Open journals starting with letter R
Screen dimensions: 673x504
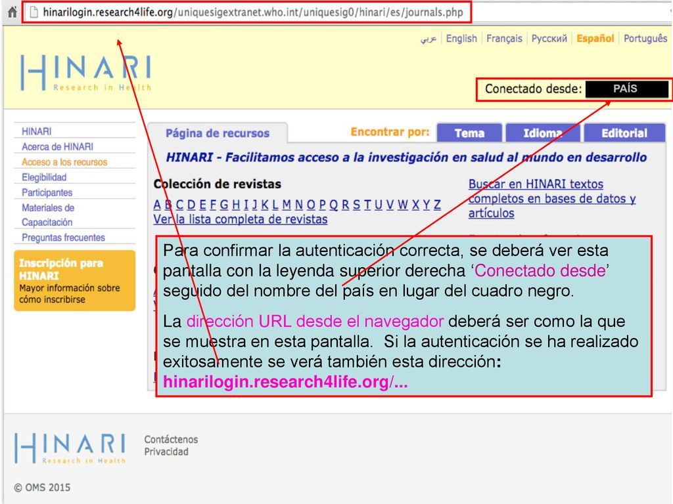point(346,205)
